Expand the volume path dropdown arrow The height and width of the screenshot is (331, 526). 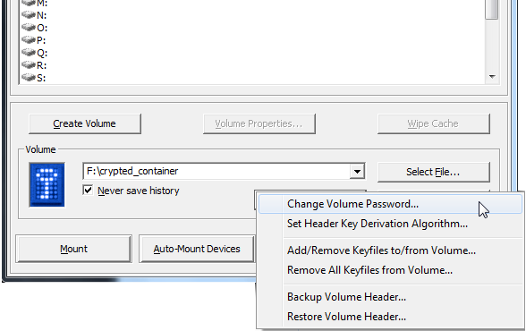click(357, 172)
